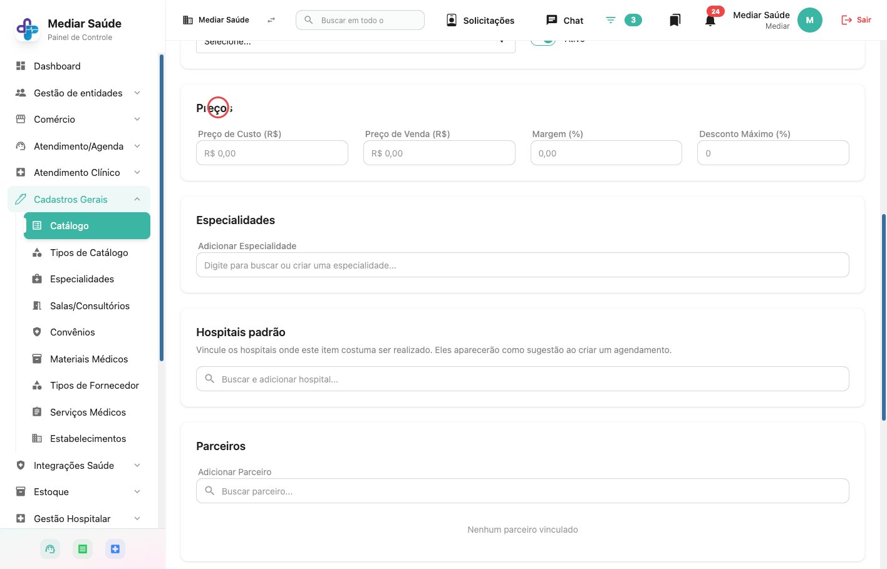Click the Preço de Venda input field
This screenshot has width=887, height=569.
pyautogui.click(x=439, y=153)
